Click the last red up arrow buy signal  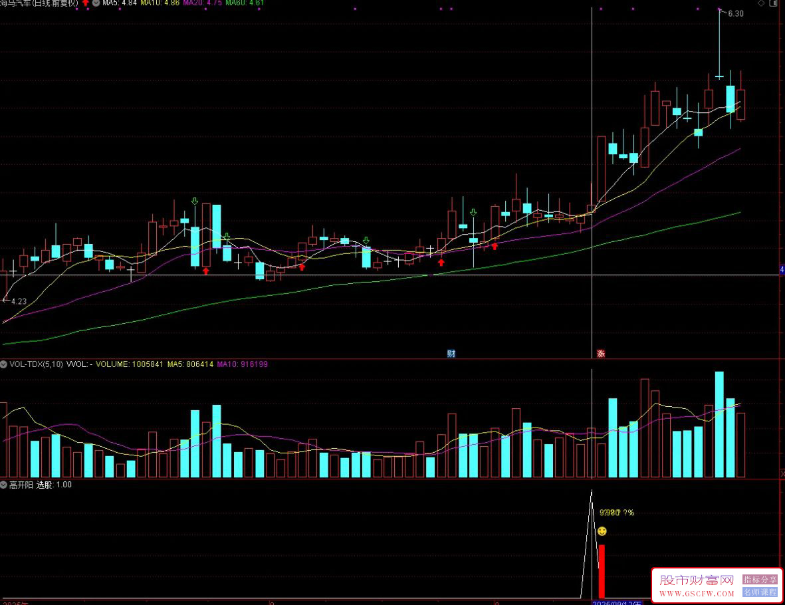495,246
